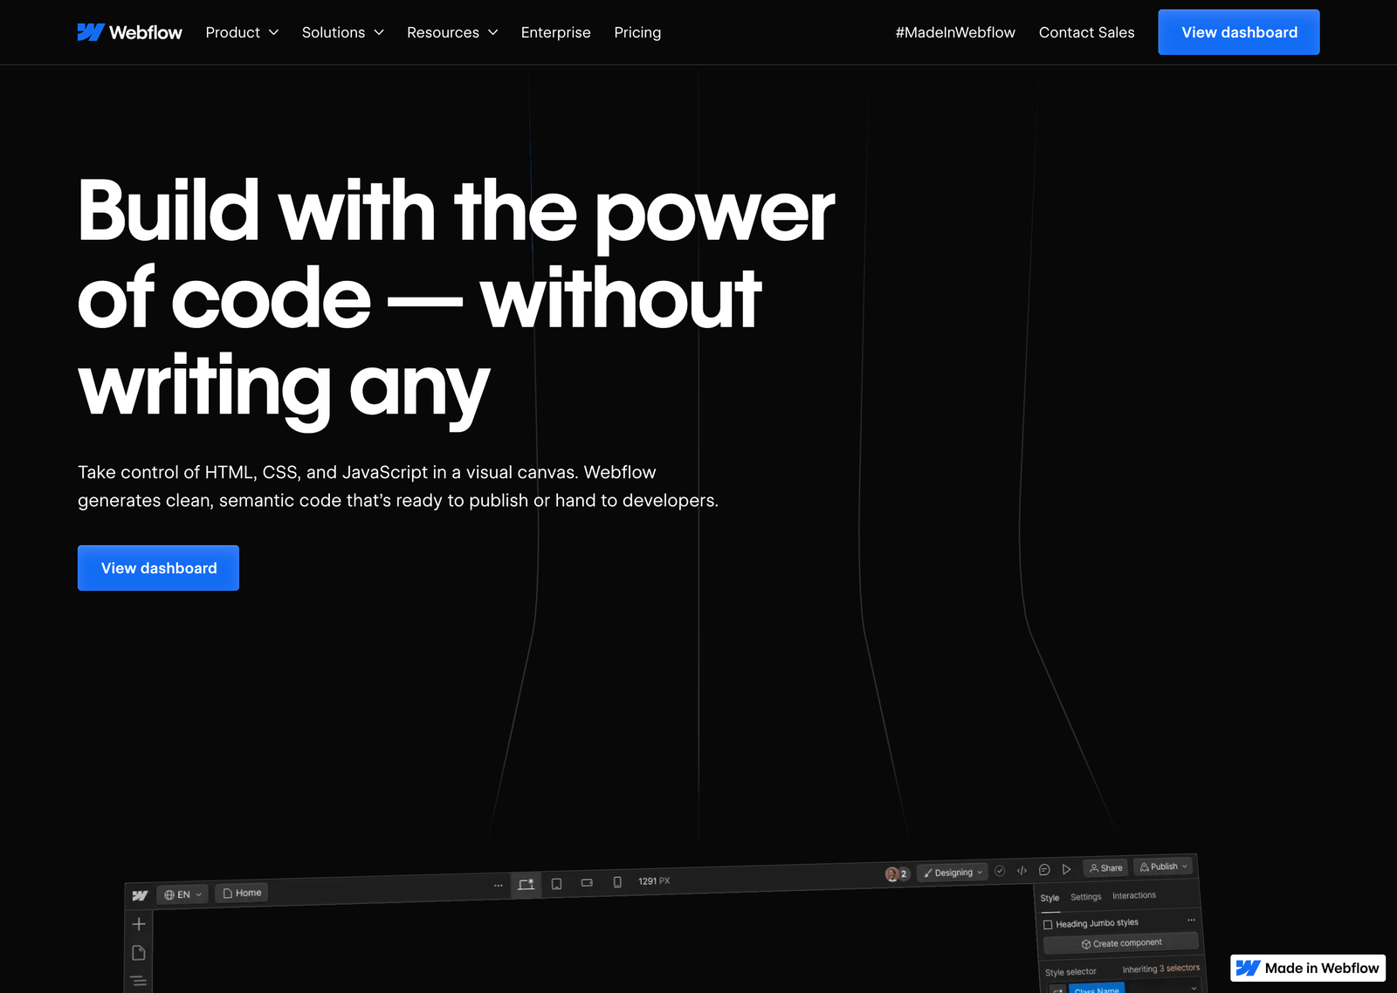Switch to the Settings tab
Screen dimensions: 1397x993
click(x=1086, y=897)
